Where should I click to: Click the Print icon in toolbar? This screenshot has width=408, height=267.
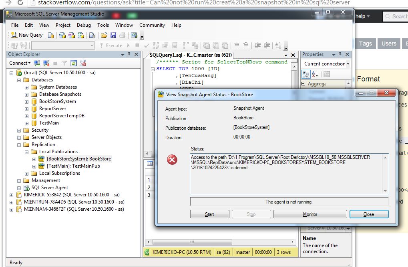click(x=122, y=35)
